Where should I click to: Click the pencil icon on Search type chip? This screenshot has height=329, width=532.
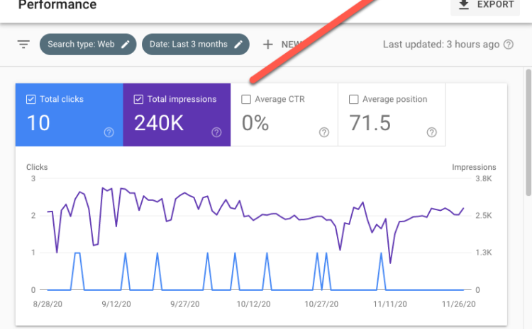[x=126, y=44]
